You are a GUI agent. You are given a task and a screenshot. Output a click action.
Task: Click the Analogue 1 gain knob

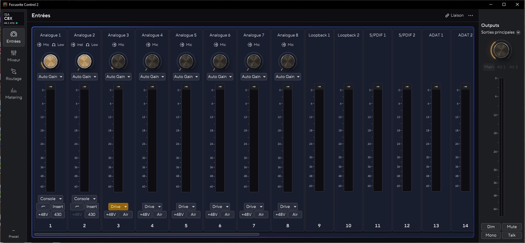[x=51, y=61]
